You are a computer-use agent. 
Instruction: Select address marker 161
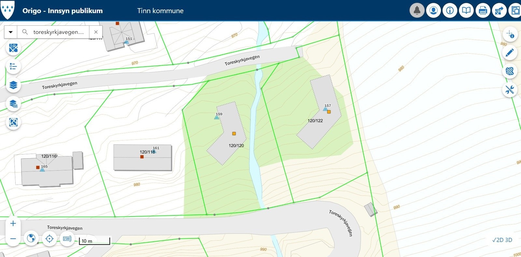(154, 151)
